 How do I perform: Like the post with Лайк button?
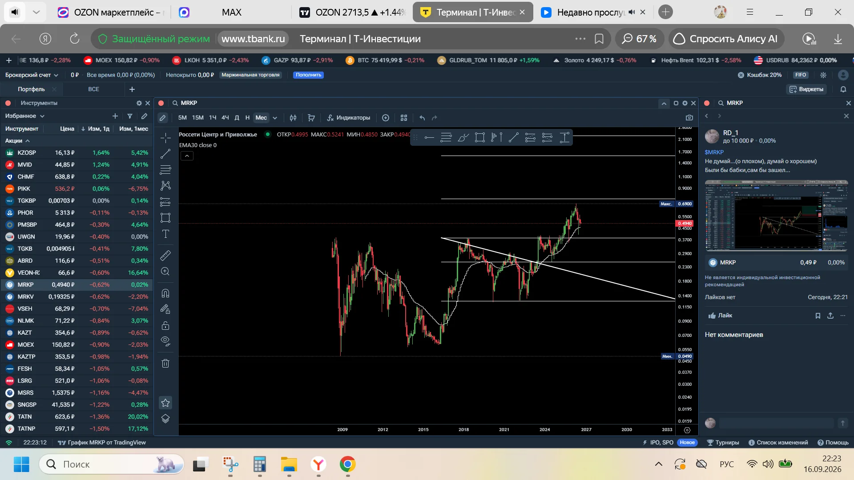point(720,316)
